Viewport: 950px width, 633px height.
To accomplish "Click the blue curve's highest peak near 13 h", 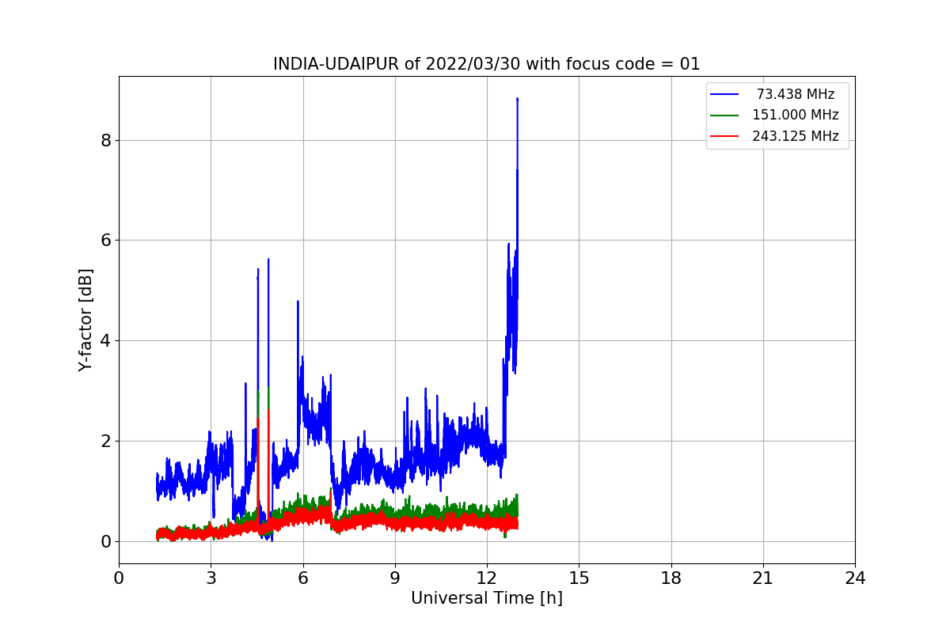I will 517,99.
